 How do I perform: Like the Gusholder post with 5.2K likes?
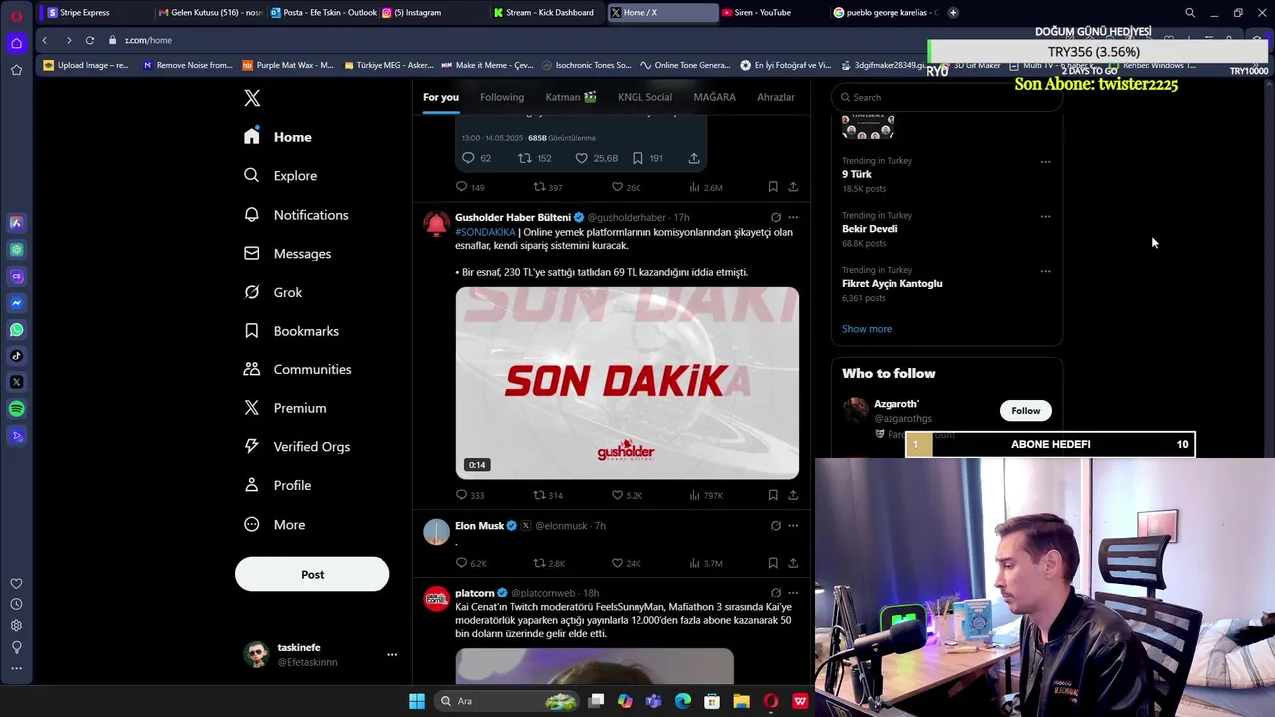coord(627,495)
